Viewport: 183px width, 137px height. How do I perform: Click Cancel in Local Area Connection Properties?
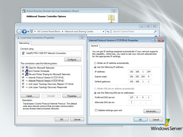coord(77,119)
